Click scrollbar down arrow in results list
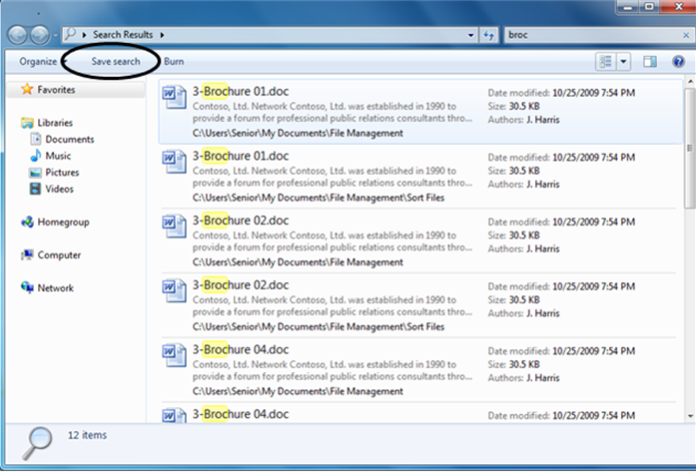This screenshot has width=696, height=473. [x=690, y=416]
